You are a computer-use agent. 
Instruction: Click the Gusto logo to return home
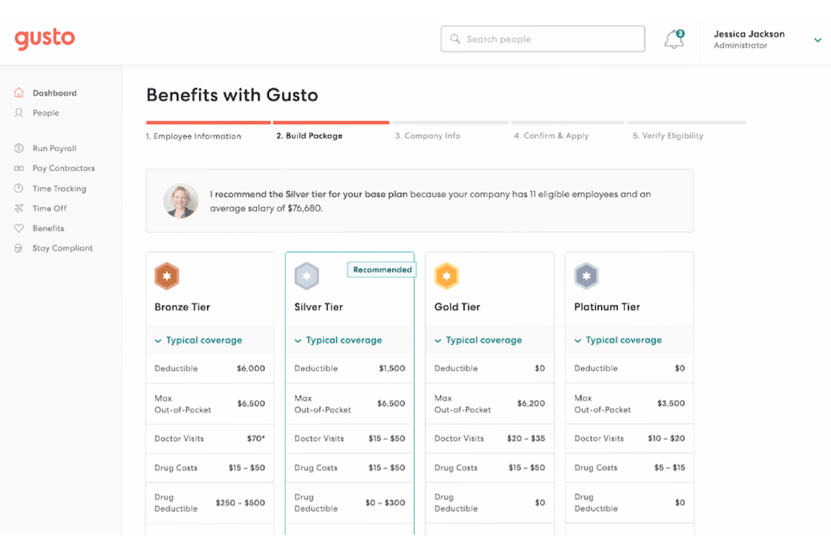pyautogui.click(x=44, y=39)
